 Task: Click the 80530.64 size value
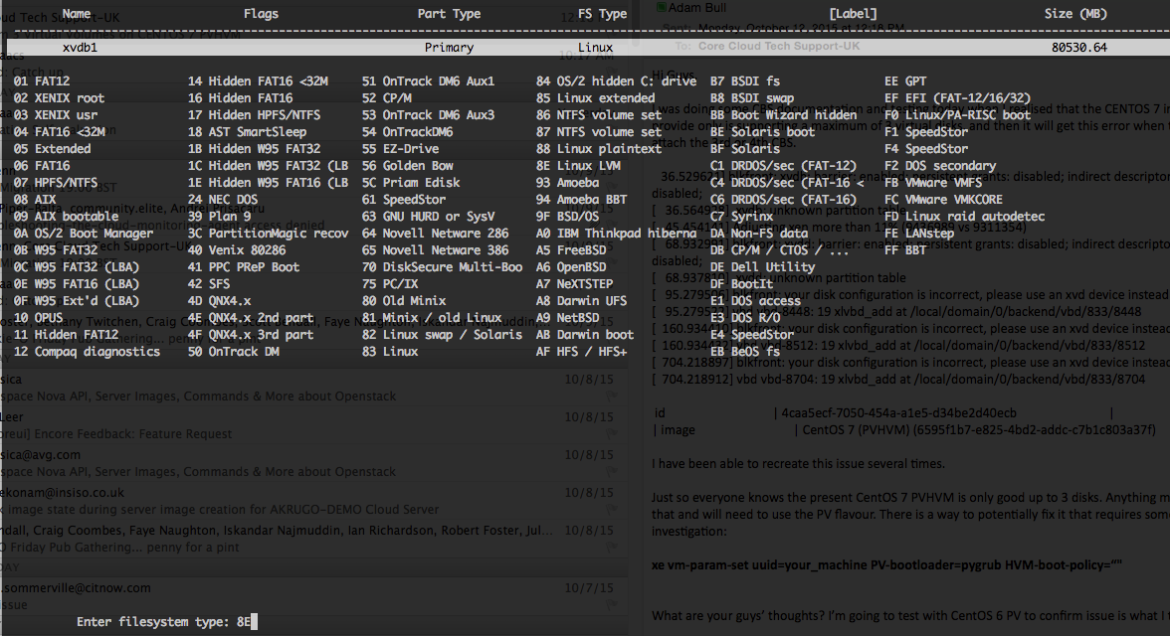point(1078,47)
